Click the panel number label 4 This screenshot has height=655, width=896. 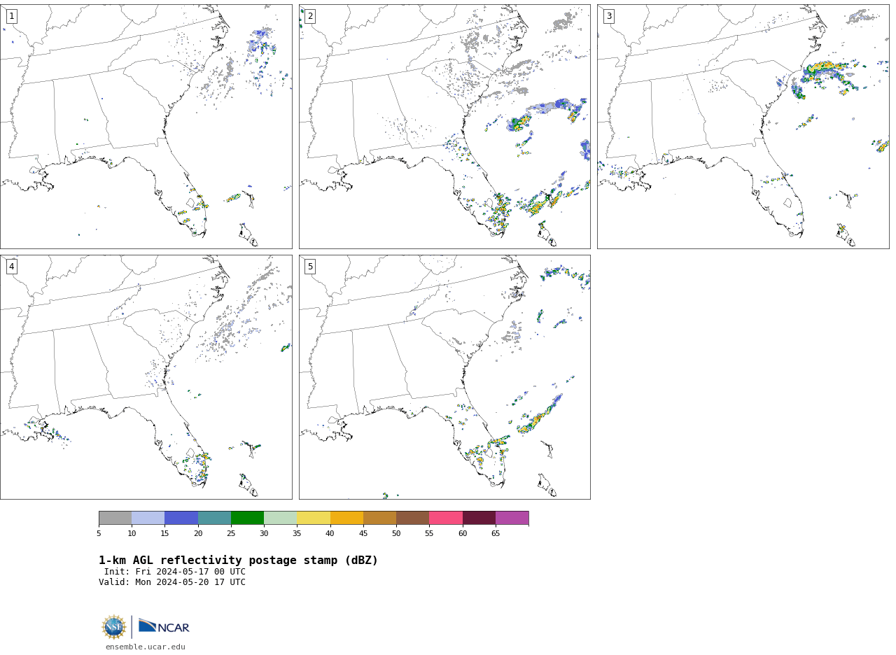coord(11,267)
